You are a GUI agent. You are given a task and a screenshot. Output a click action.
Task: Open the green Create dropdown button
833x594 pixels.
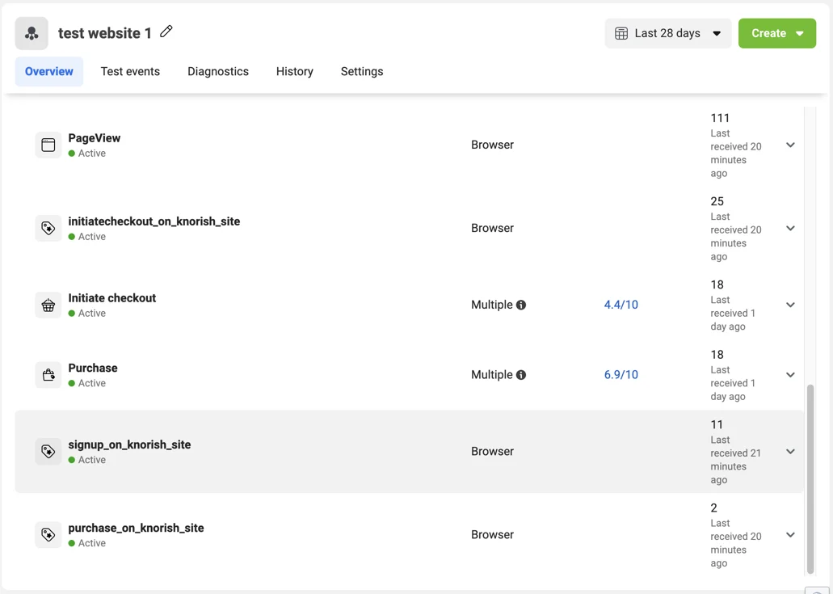point(776,34)
